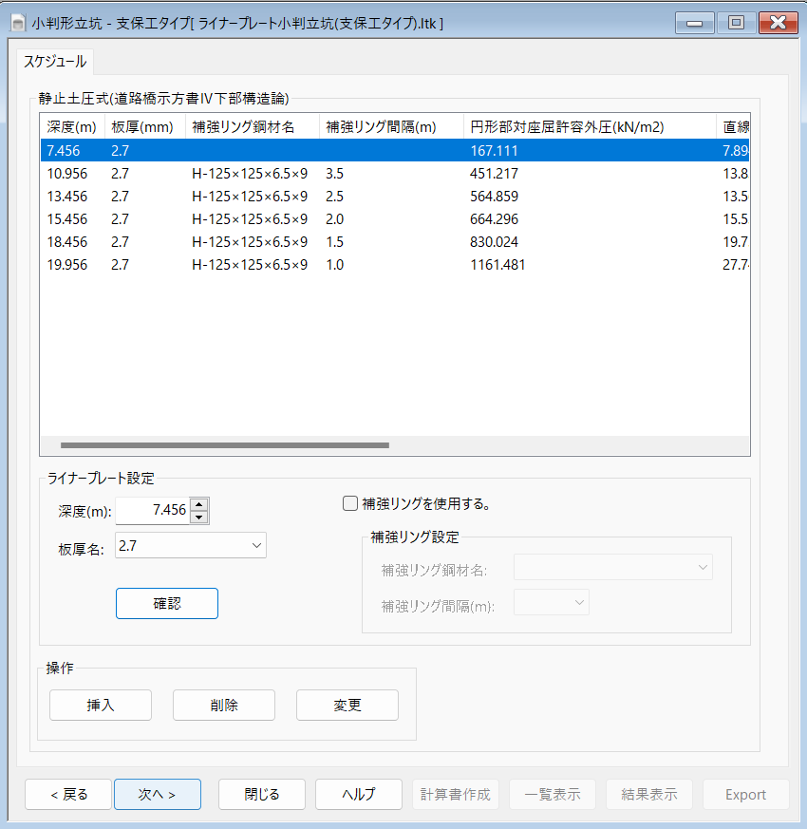Click the 確認 button

coord(167,603)
